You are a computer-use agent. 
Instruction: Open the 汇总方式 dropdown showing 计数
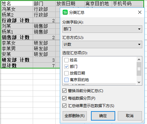pyautogui.click(x=102, y=44)
